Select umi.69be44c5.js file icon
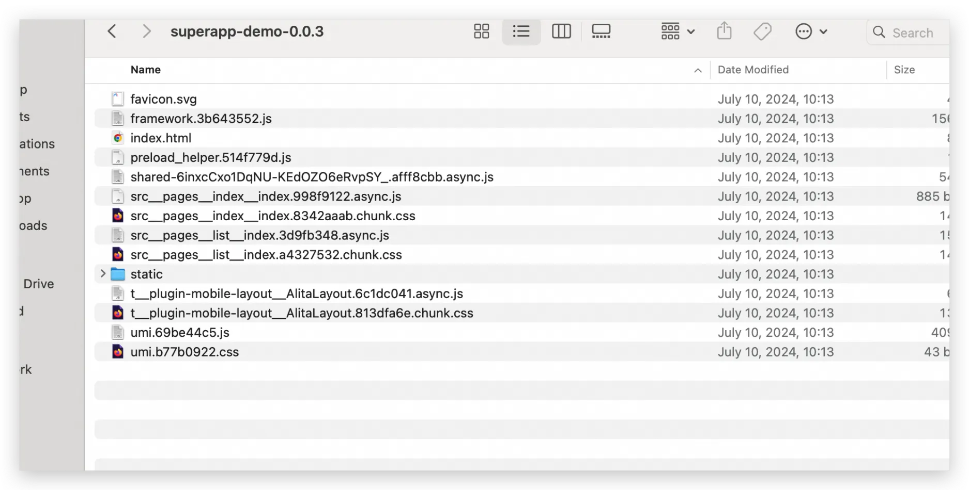 pos(118,333)
